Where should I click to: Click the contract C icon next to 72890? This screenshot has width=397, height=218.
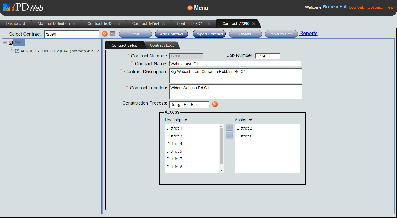pos(10,42)
